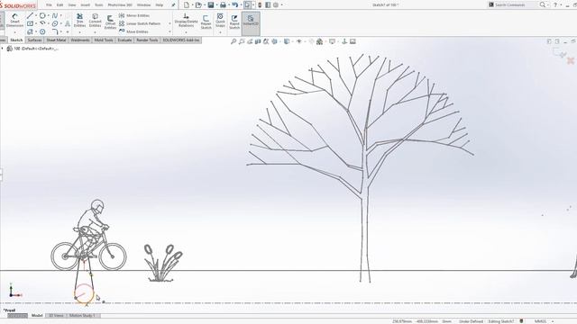Switch to the Mold Tools tab
Image resolution: width=577 pixels, height=324 pixels.
pyautogui.click(x=104, y=40)
